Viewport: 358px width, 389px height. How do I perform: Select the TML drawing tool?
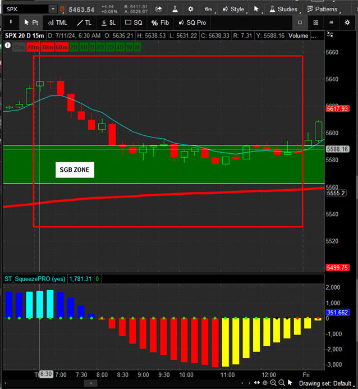[x=58, y=22]
